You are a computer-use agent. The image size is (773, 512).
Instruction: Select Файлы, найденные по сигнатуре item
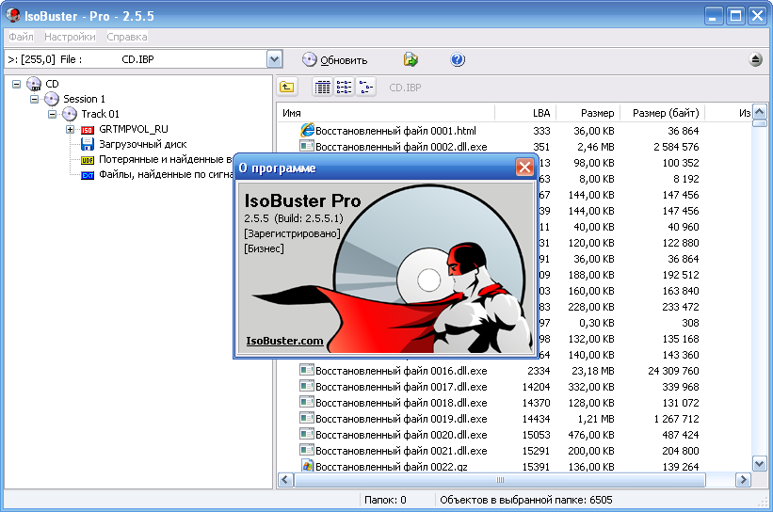(165, 174)
